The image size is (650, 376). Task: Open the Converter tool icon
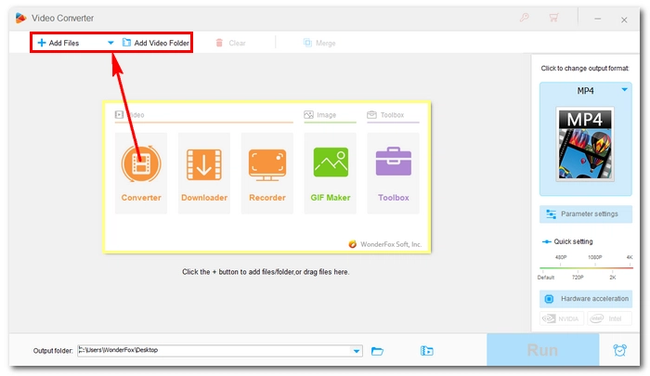(141, 174)
